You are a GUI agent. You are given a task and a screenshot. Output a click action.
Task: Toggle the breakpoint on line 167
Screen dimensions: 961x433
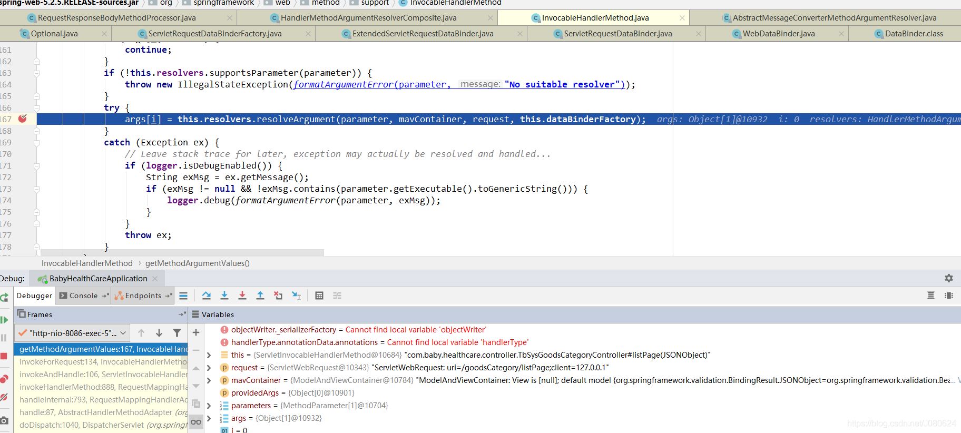tap(23, 119)
